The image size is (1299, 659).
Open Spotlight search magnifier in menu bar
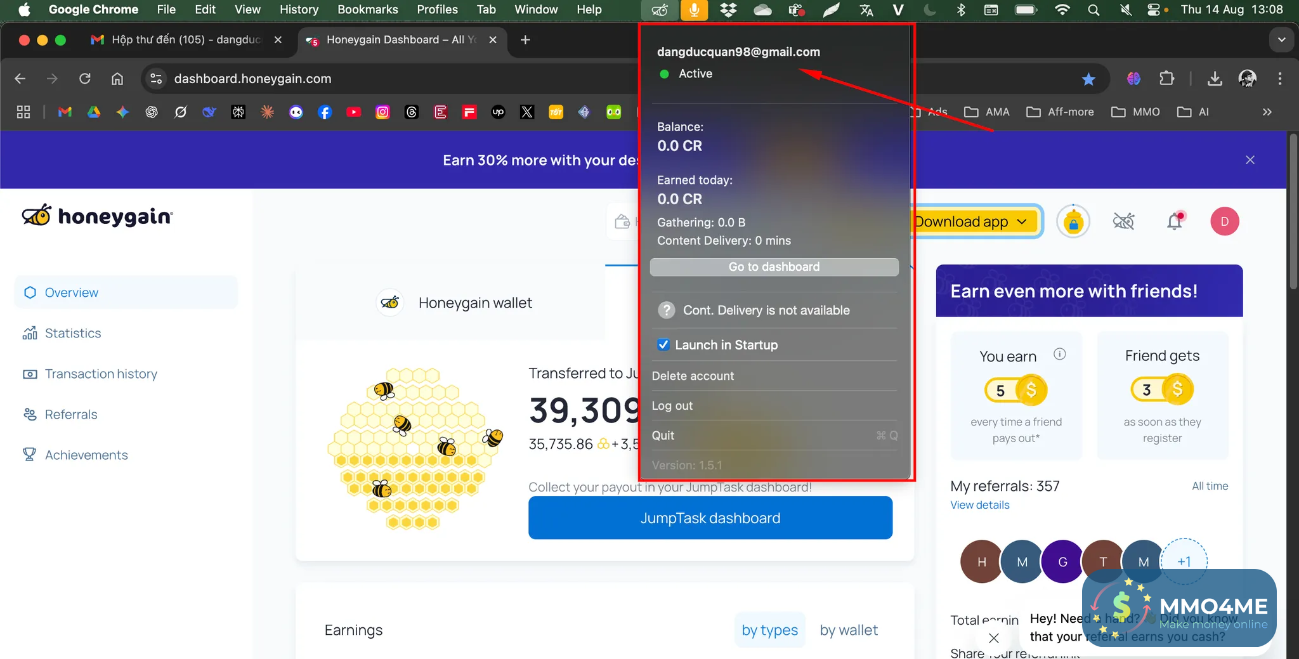click(x=1093, y=10)
